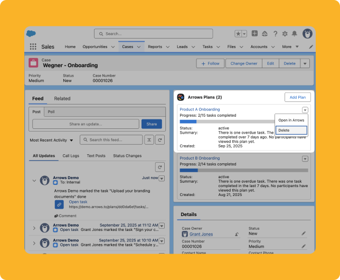Click the Comment icon on the post
This screenshot has width=340, height=280.
point(56,216)
